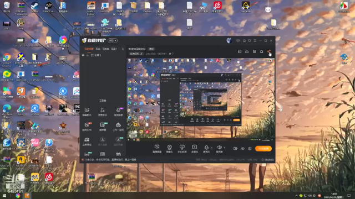Open the message bubble icon in title bar
Viewport: 355px width, 199px height.
[x=238, y=41]
